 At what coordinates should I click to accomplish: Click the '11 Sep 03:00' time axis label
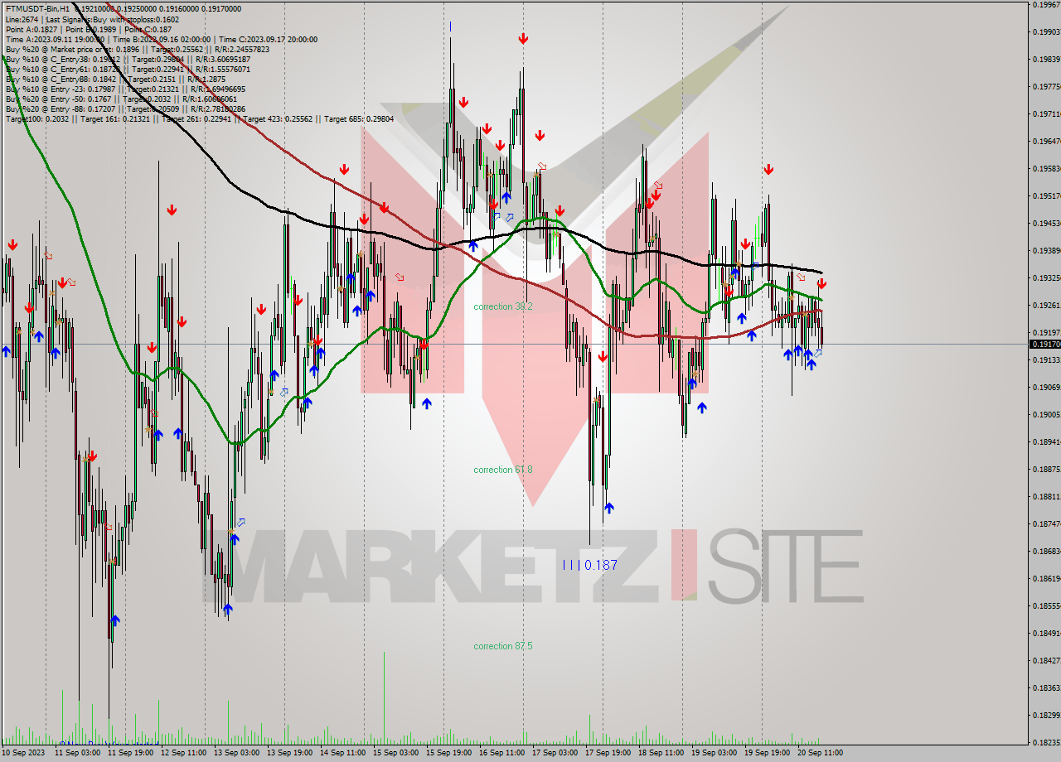click(x=77, y=753)
